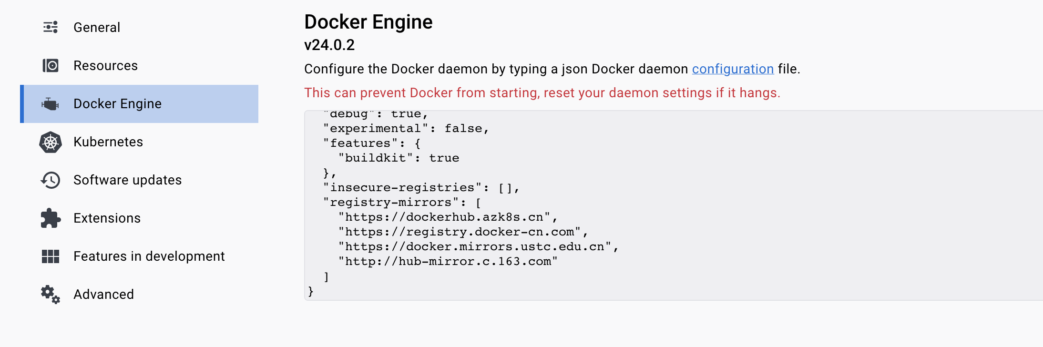Click the General sliders icon
The width and height of the screenshot is (1043, 347).
click(x=51, y=27)
